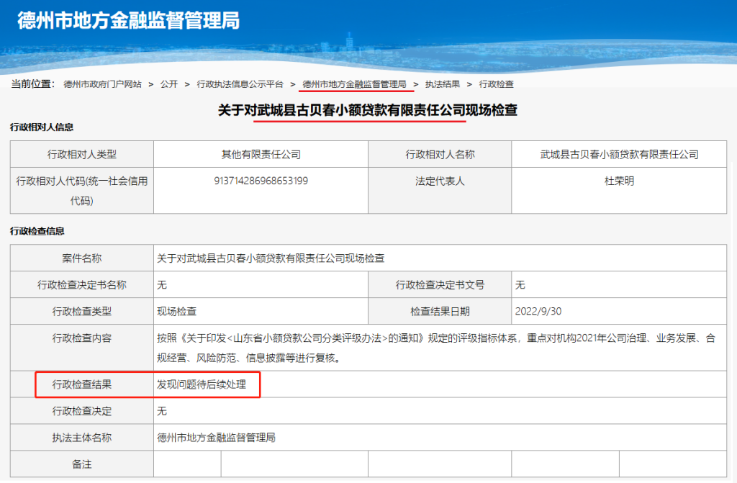
Task: Select the 行政检查信息 section heading
Action: point(37,231)
